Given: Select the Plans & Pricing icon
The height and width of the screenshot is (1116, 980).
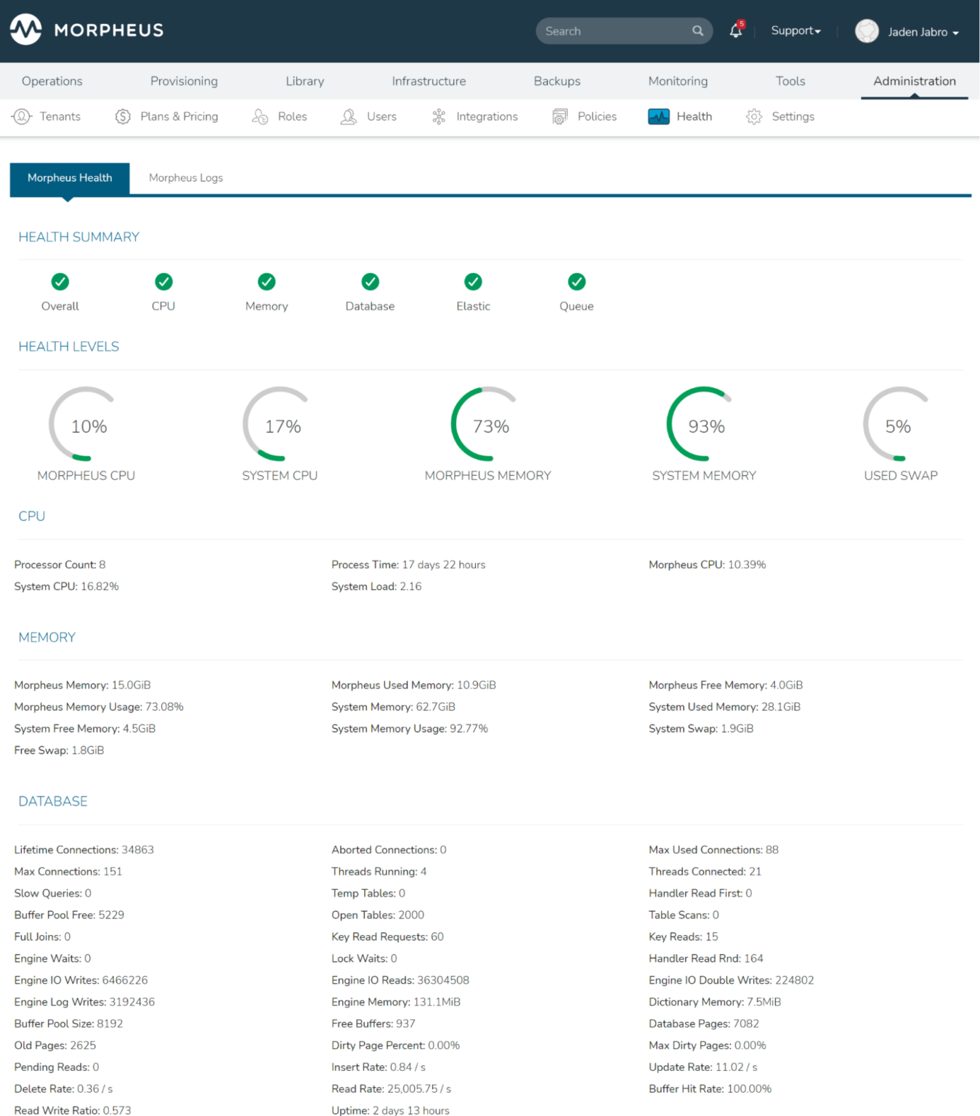Looking at the screenshot, I should pos(123,116).
